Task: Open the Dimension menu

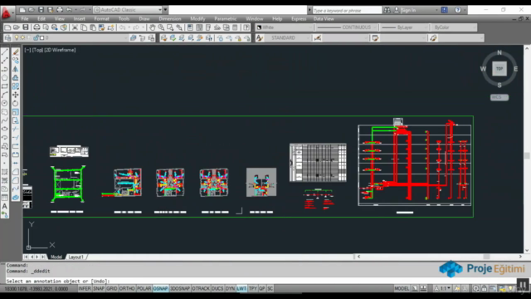Action: point(170,18)
